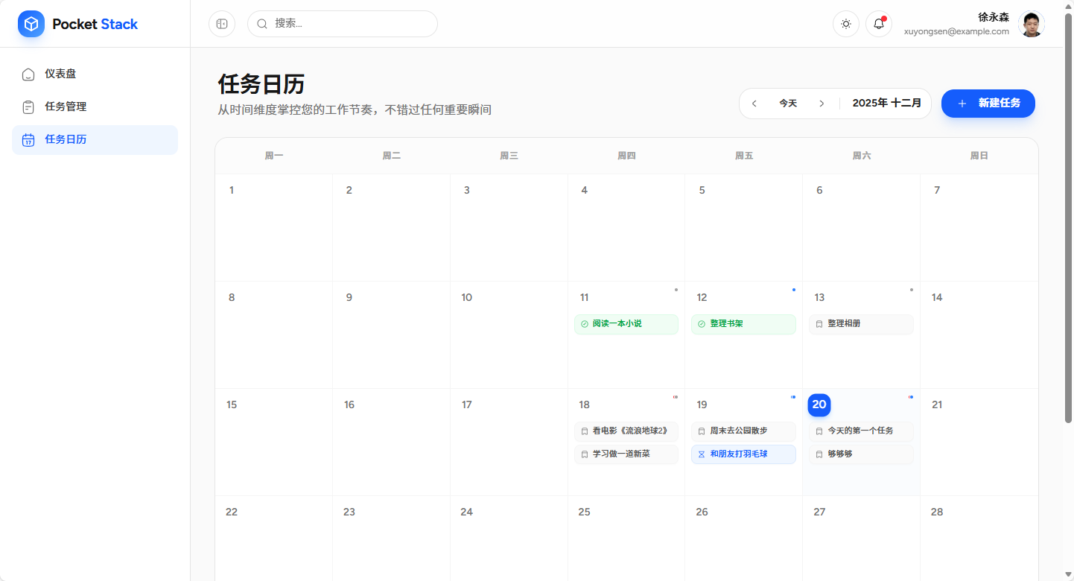This screenshot has height=581, width=1074.
Task: Toggle the sidebar collapse icon
Action: (222, 24)
